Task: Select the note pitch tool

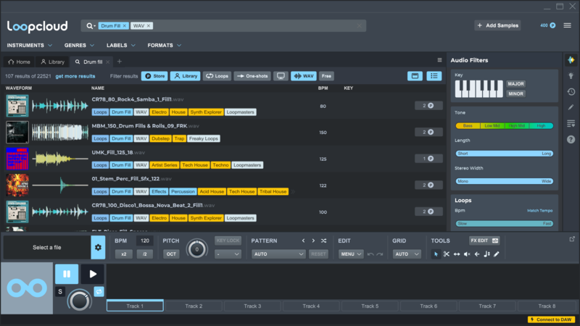Action: coord(486,254)
